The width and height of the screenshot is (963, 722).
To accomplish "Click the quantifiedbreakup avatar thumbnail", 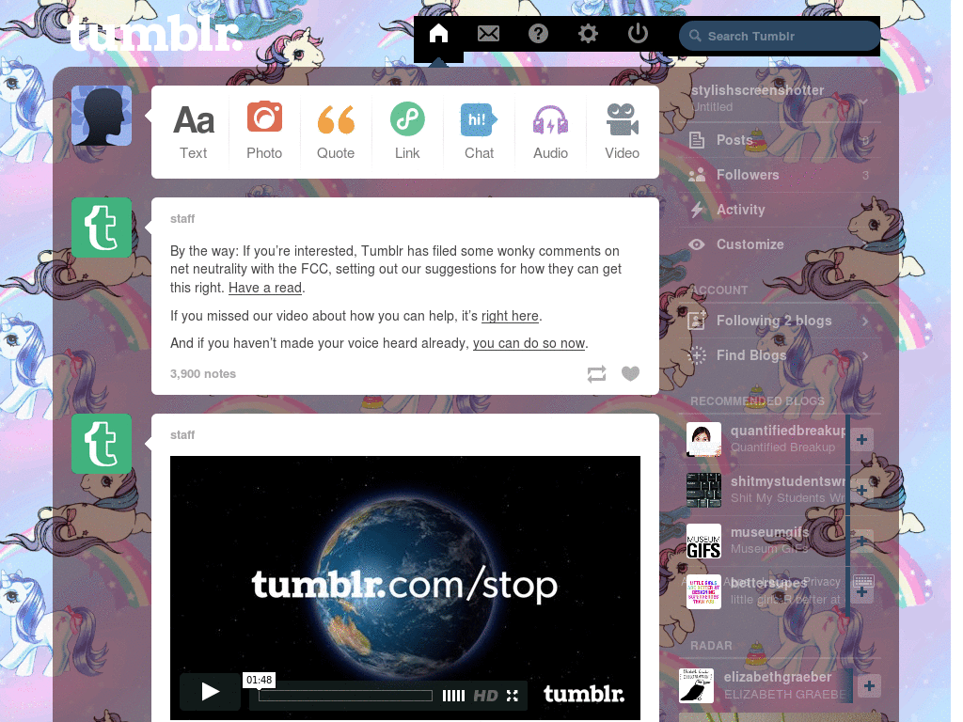I will pos(703,440).
